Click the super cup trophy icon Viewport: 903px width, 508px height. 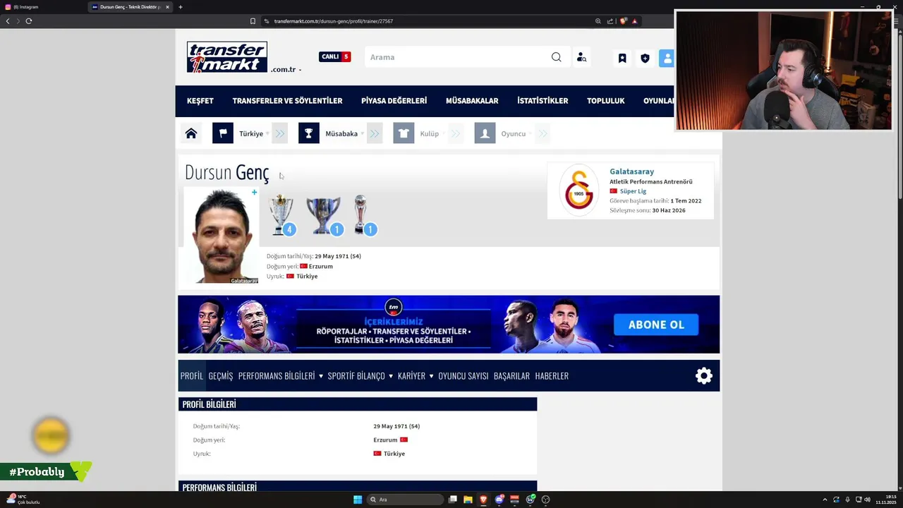coord(324,215)
